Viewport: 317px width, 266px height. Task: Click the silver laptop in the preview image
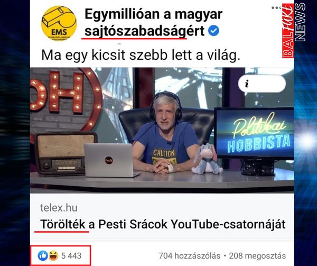coord(111,160)
